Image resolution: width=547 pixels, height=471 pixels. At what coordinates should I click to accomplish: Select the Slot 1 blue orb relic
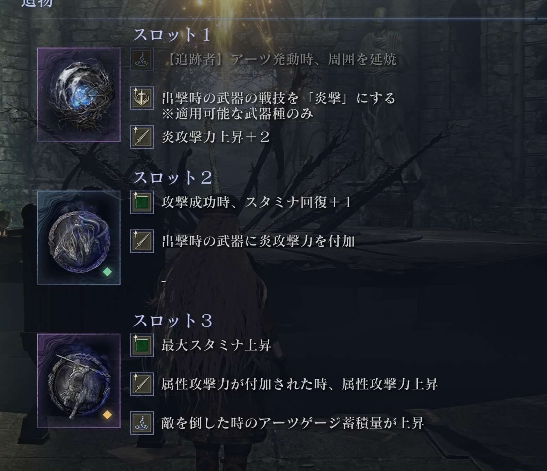click(79, 95)
